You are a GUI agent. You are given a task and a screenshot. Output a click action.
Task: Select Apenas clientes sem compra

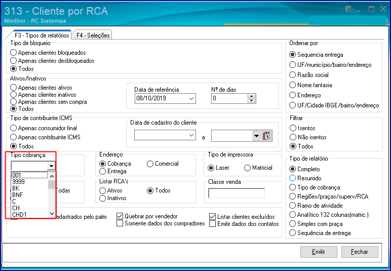click(x=49, y=102)
